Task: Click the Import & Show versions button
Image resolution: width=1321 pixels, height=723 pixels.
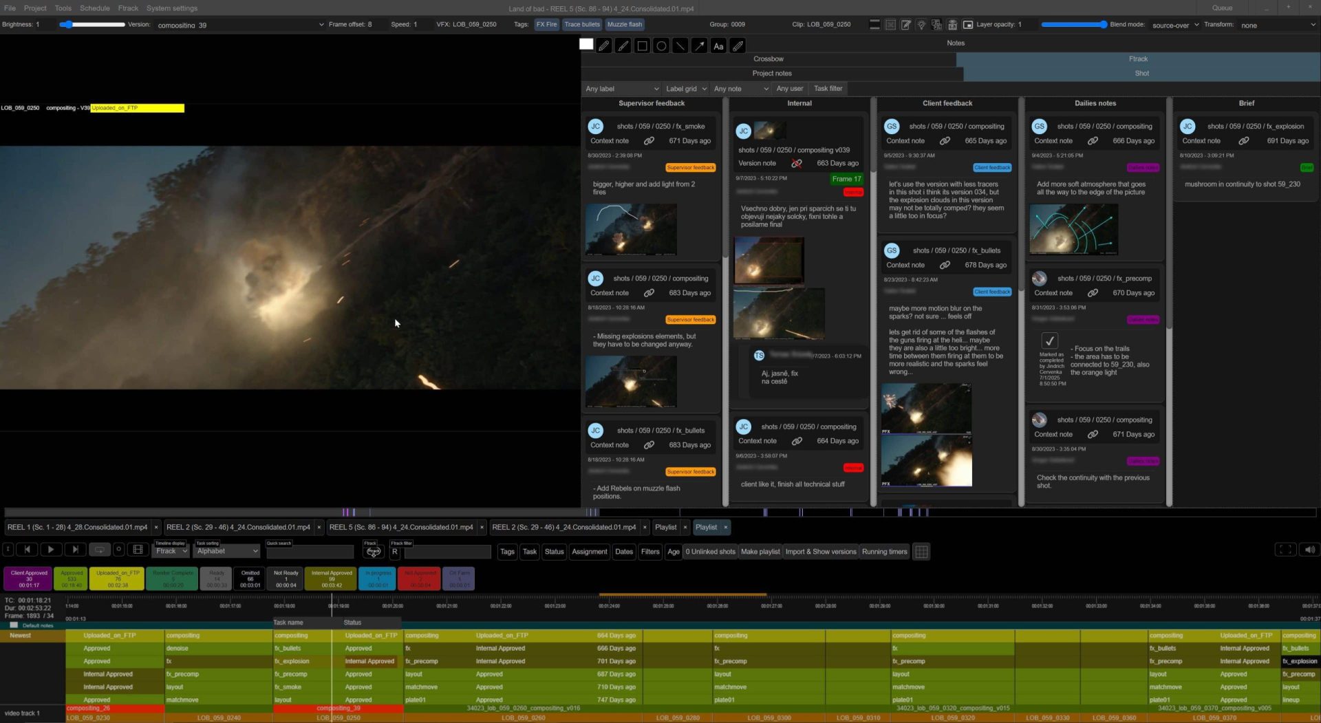Action: (820, 551)
